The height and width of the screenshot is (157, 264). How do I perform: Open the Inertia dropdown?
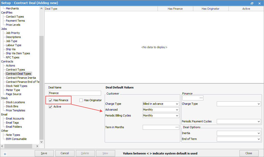point(259,133)
